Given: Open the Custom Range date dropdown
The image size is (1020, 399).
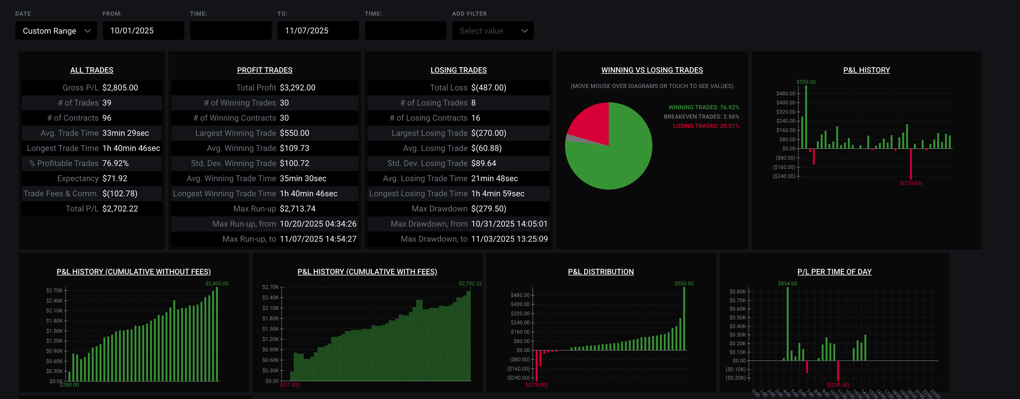Looking at the screenshot, I should 55,31.
